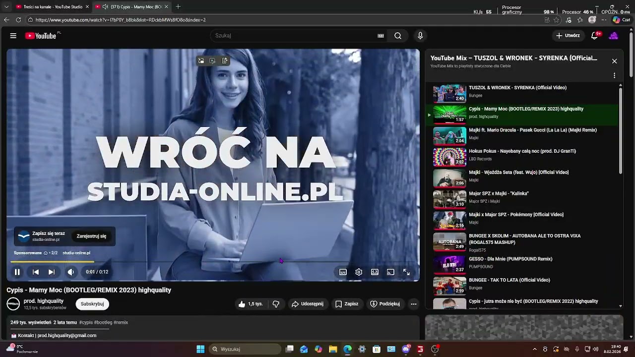
Task: Select Majki - Wjeżdża Seta in playlist
Action: pyautogui.click(x=522, y=178)
